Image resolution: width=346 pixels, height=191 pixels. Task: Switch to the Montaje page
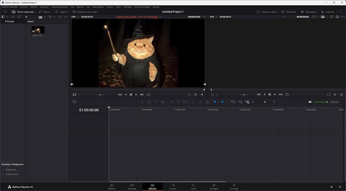132,187
